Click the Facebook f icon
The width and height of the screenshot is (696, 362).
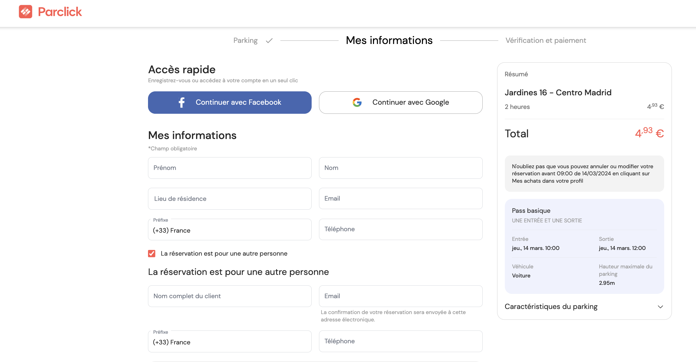point(182,102)
